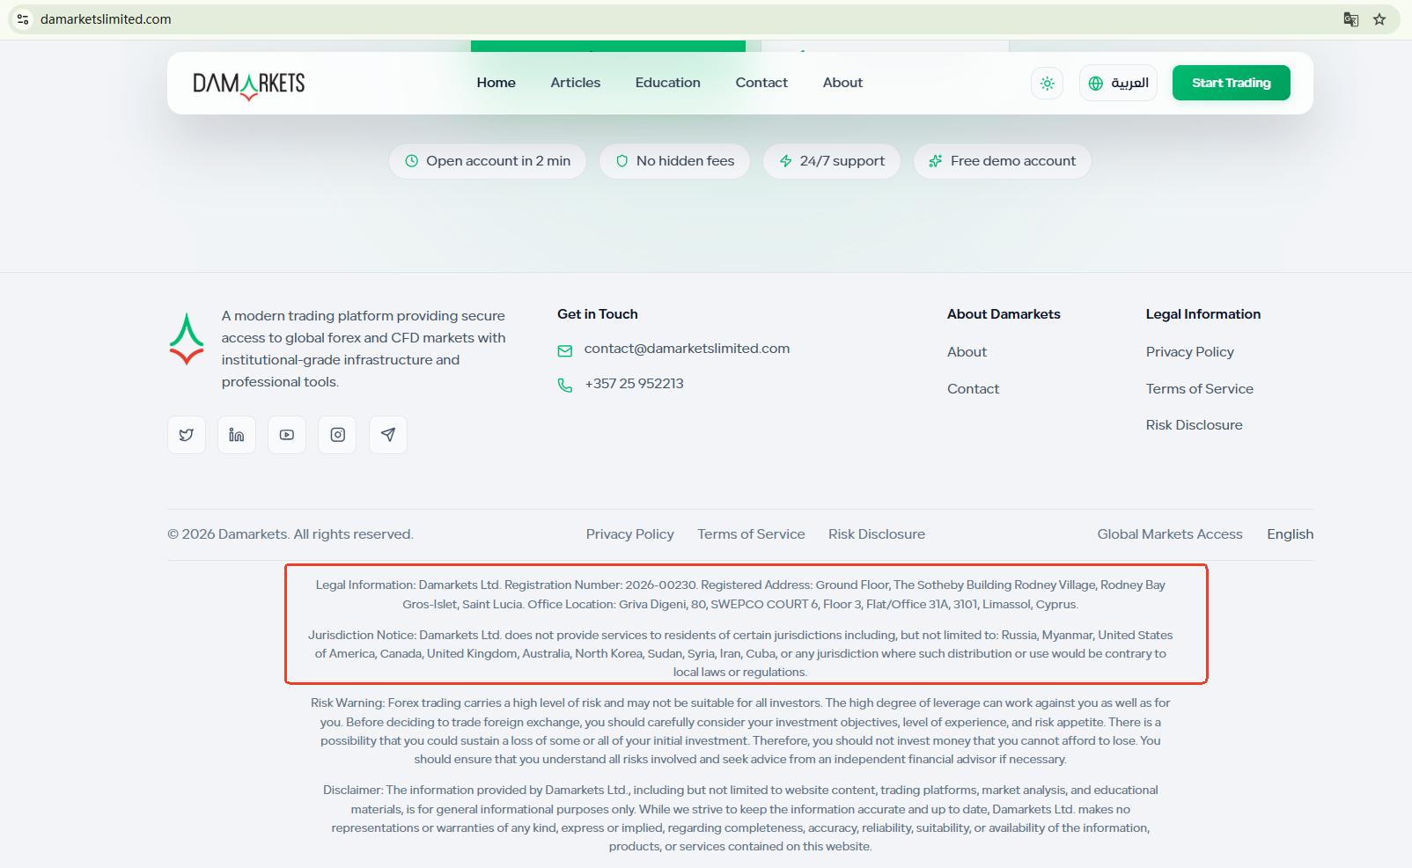Click the Damarkets logo in the header
This screenshot has width=1412, height=868.
tap(249, 85)
